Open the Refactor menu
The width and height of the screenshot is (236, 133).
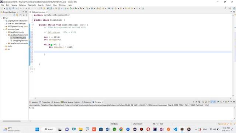pyautogui.click(x=23, y=5)
